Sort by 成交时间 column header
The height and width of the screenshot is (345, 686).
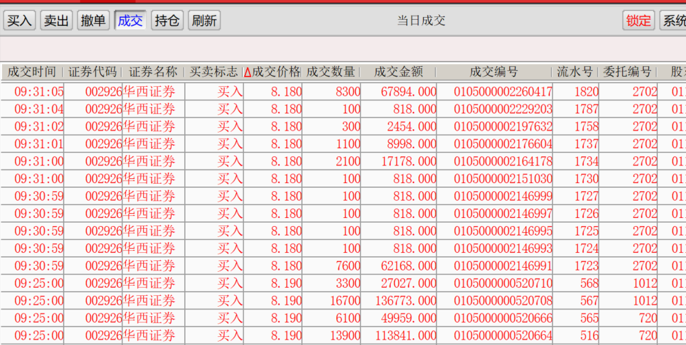click(32, 72)
